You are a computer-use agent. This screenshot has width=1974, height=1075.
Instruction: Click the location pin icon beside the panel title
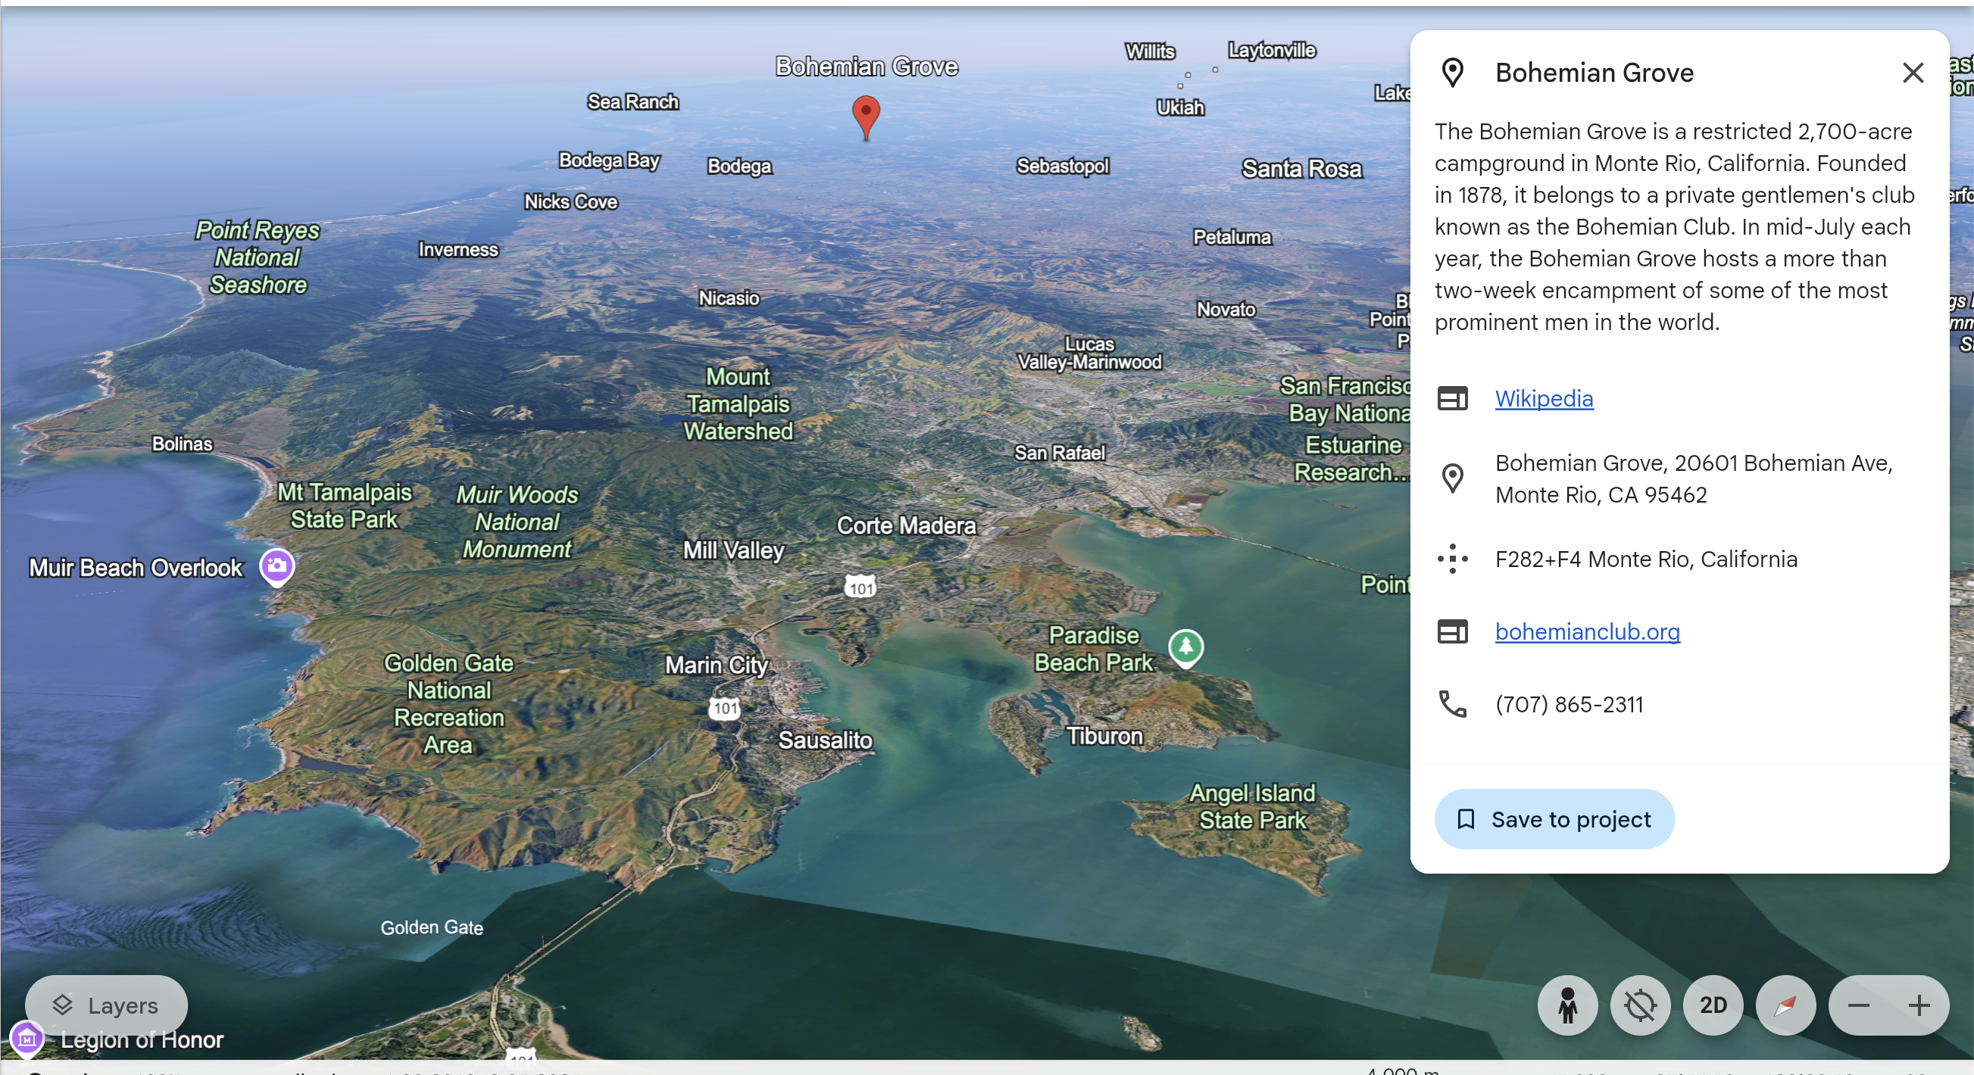(1452, 73)
